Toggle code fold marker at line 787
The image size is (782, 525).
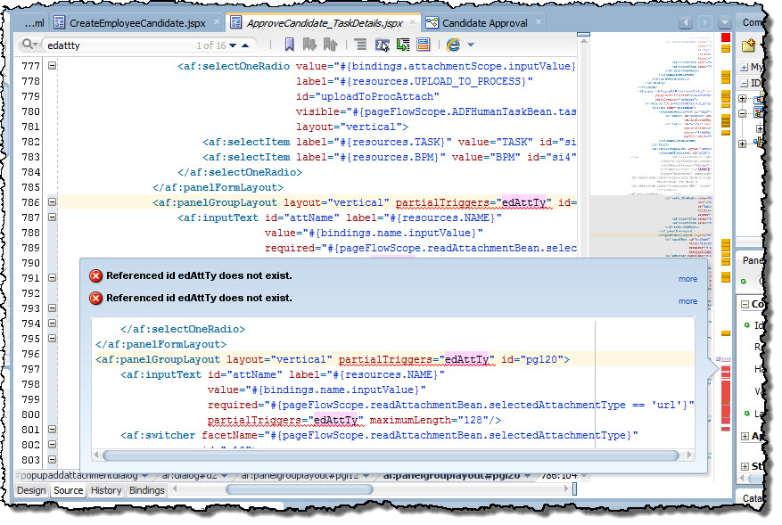tap(51, 217)
